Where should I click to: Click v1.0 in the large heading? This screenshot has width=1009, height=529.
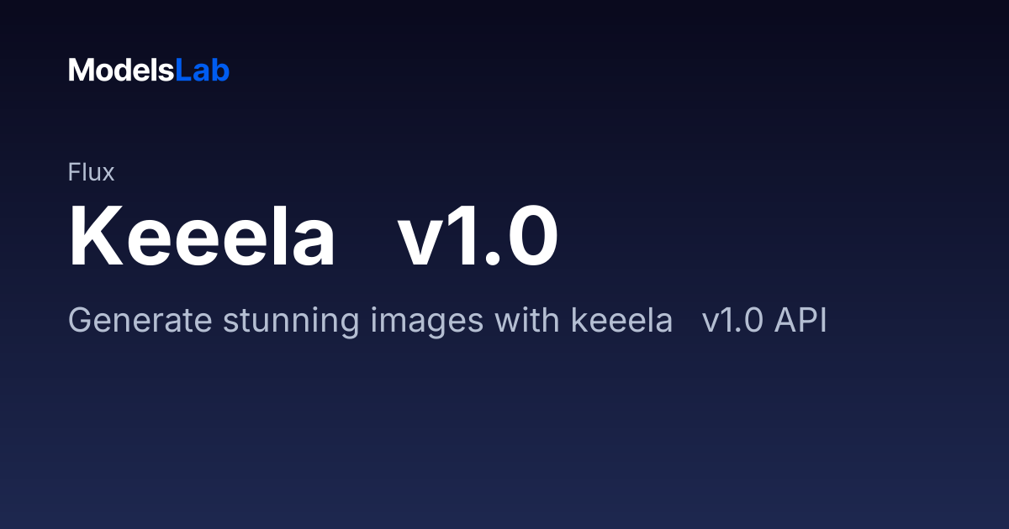(478, 236)
